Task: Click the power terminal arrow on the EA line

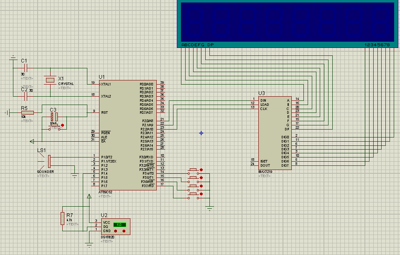Action: (32, 141)
